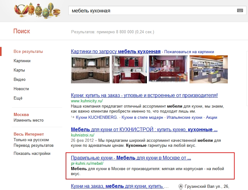Switch to Новости search results
This screenshot has height=190, width=248.
click(21, 89)
